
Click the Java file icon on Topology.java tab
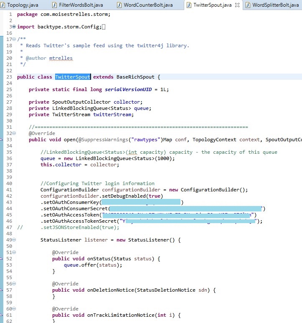3,5
